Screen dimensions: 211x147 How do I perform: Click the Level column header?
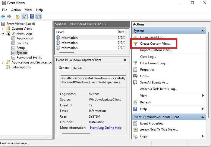85,32
